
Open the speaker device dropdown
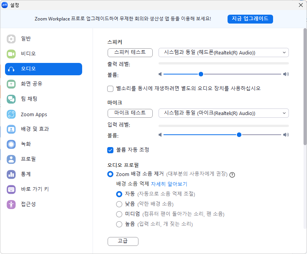224,52
